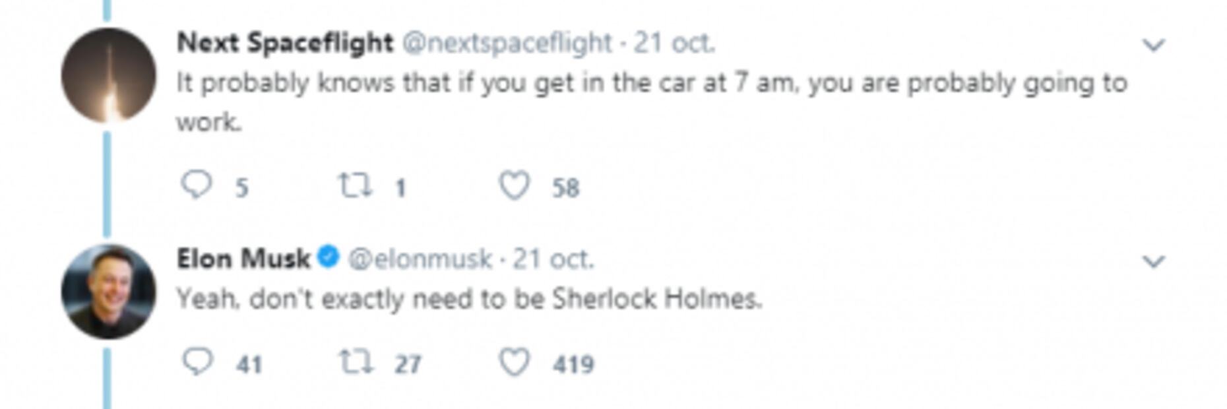Open the @nextspaceflight handle link
Image resolution: width=1227 pixels, height=409 pixels.
[x=507, y=43]
